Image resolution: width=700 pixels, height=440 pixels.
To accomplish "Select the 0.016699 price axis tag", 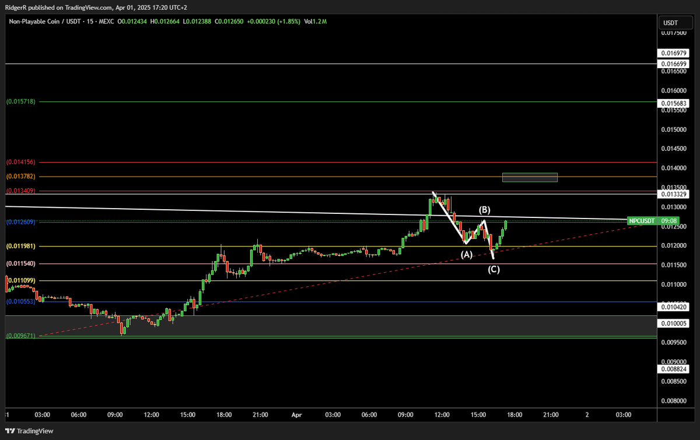I will coord(673,64).
